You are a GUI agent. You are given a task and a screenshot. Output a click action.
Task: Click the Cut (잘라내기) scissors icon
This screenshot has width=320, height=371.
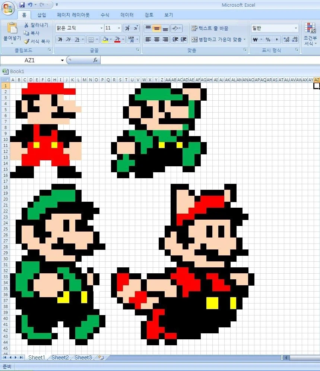coord(26,25)
